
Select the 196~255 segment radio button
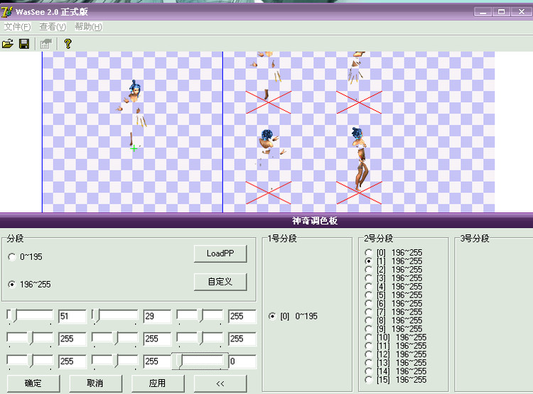pos(12,285)
